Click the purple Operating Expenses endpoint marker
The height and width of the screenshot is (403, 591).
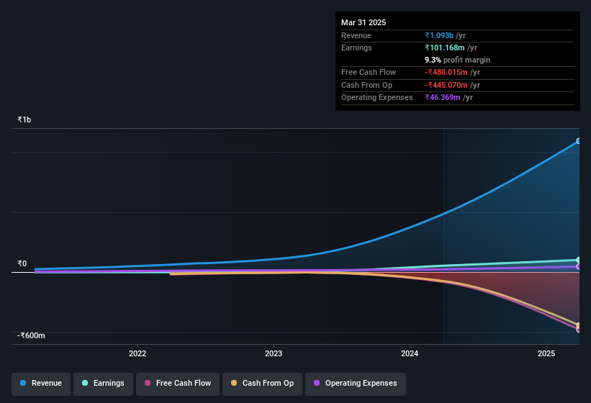coord(579,266)
